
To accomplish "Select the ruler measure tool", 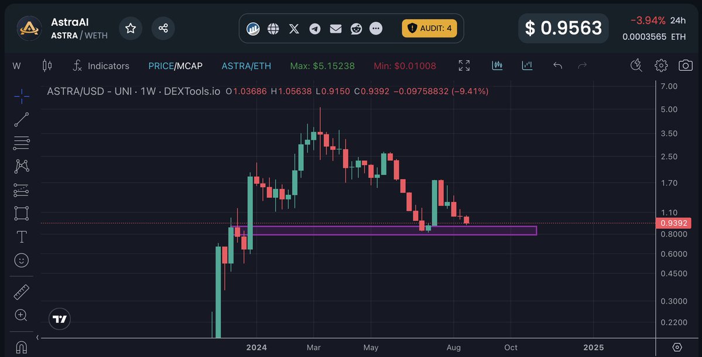I will pos(22,292).
